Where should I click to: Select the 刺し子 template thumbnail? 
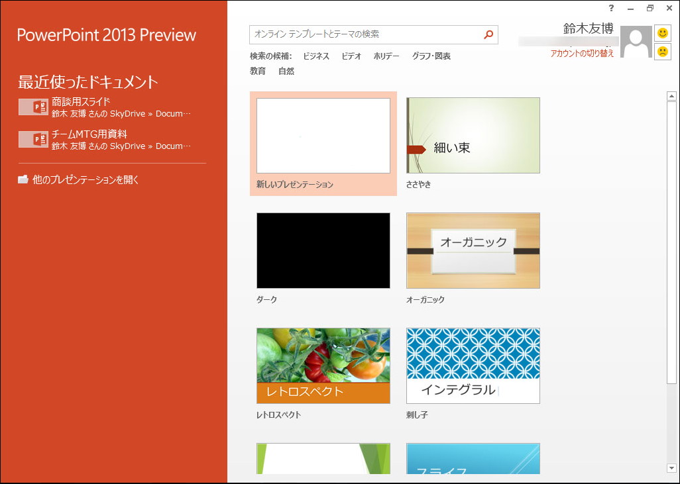pyautogui.click(x=473, y=365)
